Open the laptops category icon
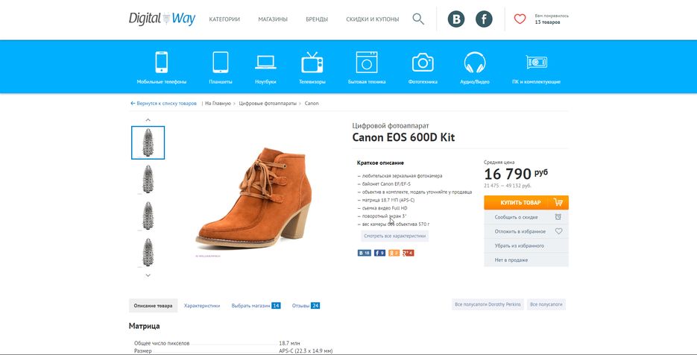 click(266, 63)
